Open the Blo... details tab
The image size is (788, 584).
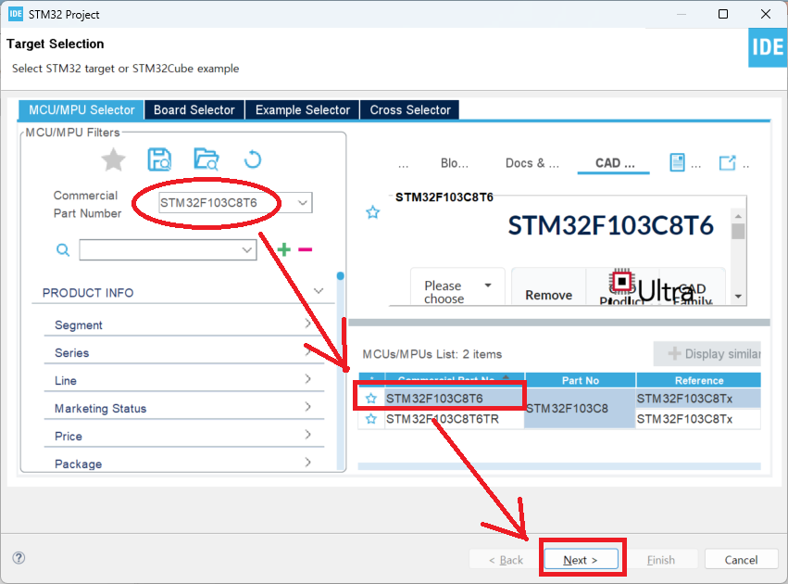click(x=455, y=163)
